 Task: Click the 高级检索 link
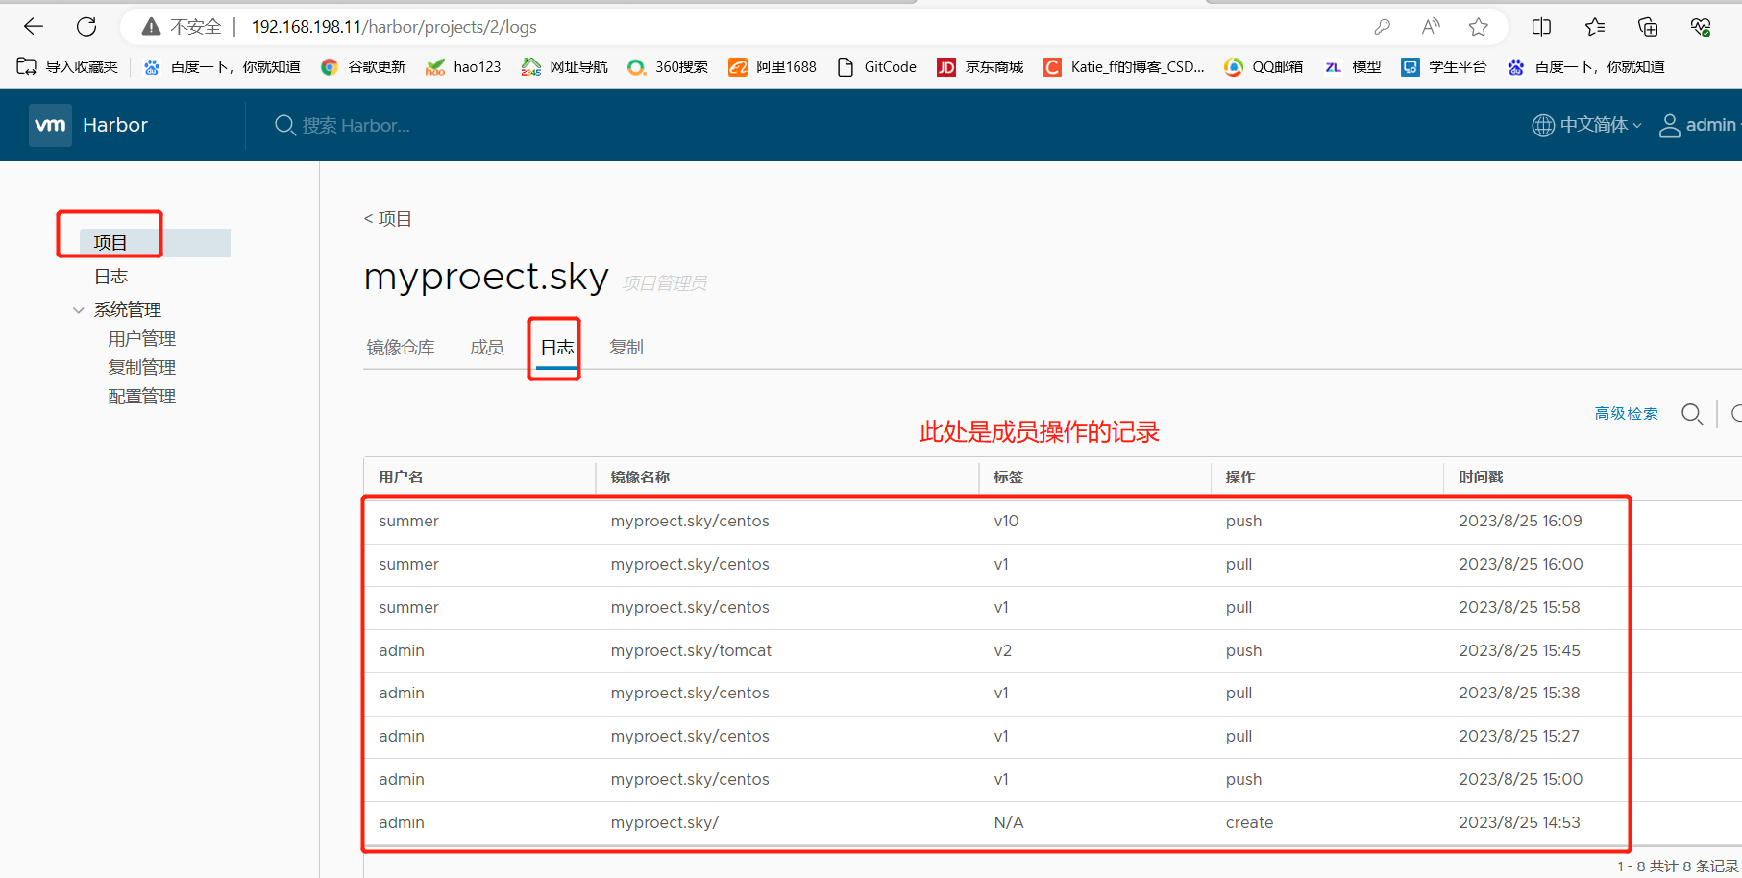pos(1626,414)
